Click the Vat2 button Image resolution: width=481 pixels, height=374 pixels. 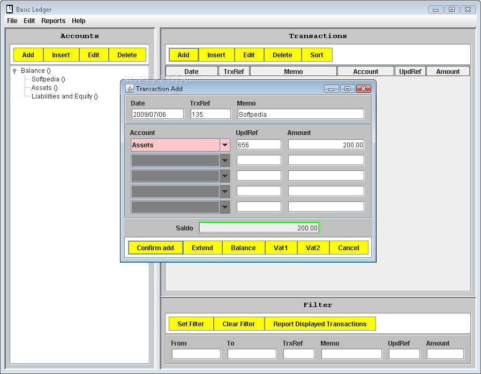pyautogui.click(x=313, y=248)
